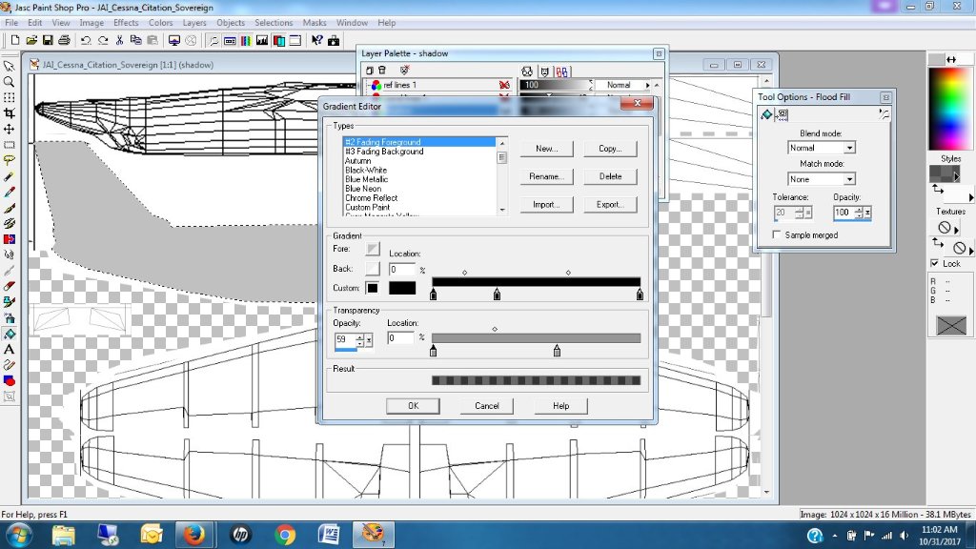Select the Zoom magnifier tool

pyautogui.click(x=9, y=82)
